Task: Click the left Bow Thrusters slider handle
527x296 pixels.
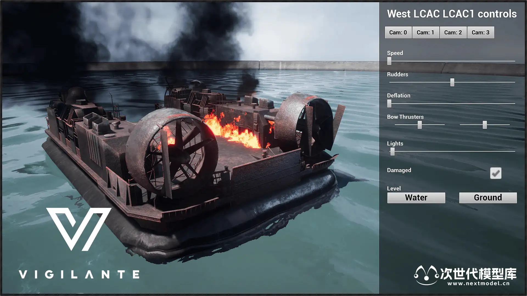Action: (x=419, y=125)
